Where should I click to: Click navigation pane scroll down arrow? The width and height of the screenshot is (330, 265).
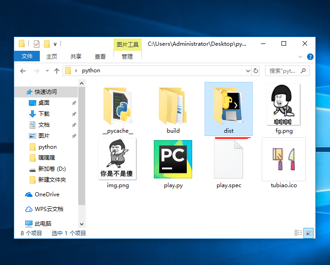(81, 224)
